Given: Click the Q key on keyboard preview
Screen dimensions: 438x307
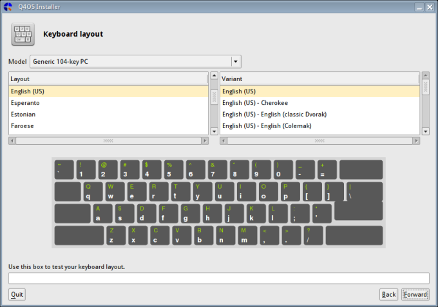Looking at the screenshot, I should coord(93,191).
